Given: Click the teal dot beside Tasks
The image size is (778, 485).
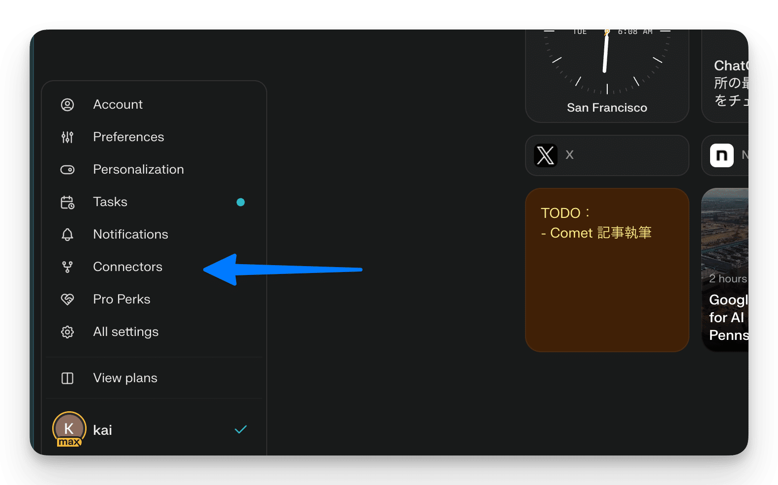Looking at the screenshot, I should pyautogui.click(x=241, y=202).
